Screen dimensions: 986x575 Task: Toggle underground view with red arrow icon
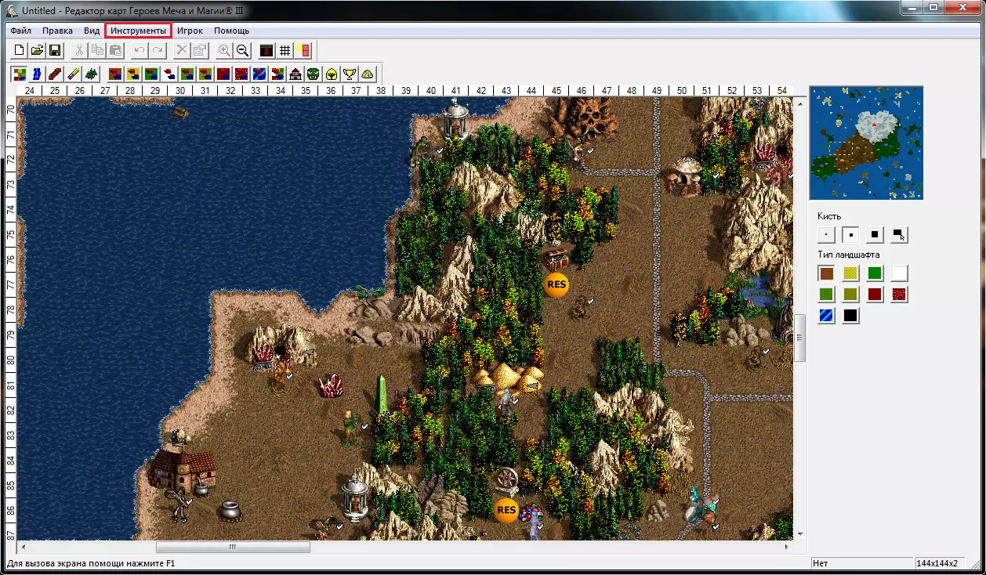click(266, 50)
